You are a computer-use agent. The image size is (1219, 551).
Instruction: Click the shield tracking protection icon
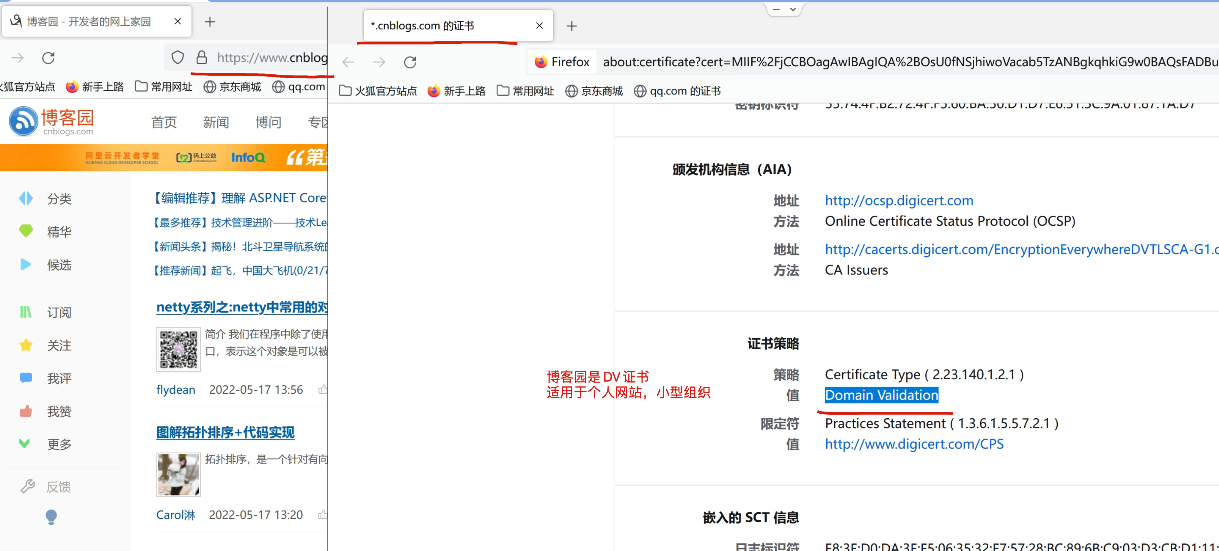[x=177, y=58]
